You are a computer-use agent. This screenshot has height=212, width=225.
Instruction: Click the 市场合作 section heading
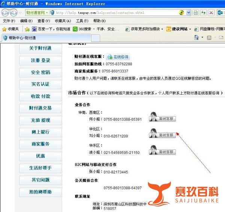point(77,93)
